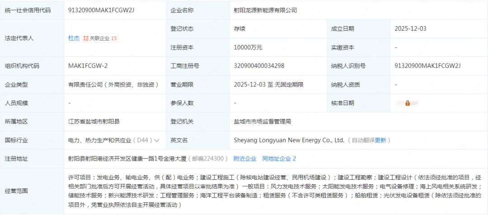Click business term 2025-12-03 至 无固定期限

[x=268, y=84]
